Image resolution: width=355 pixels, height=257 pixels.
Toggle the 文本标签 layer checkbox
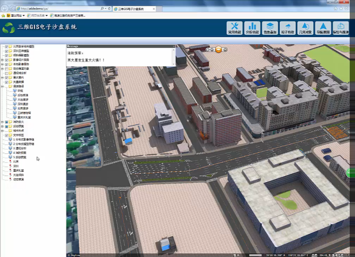[7, 135]
